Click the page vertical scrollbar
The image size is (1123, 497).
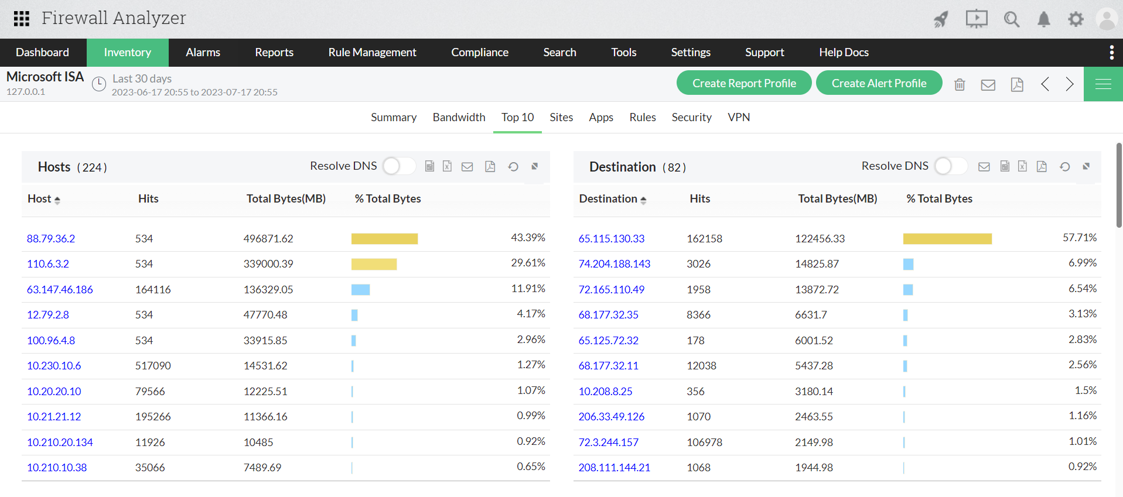coord(1119,185)
